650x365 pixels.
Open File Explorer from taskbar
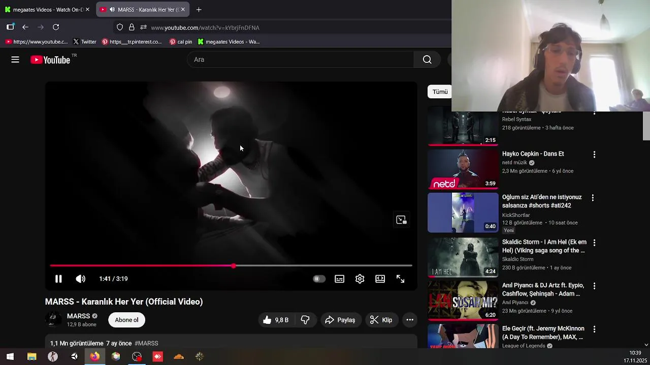[31, 356]
